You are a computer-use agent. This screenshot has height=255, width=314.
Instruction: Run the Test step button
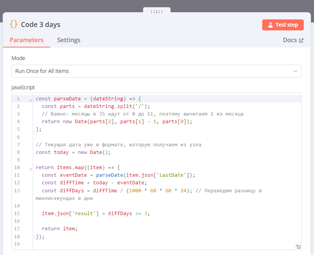[283, 25]
